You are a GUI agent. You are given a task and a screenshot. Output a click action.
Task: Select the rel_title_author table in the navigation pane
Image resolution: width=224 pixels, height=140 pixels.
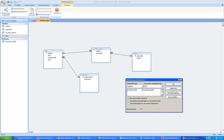(11, 32)
